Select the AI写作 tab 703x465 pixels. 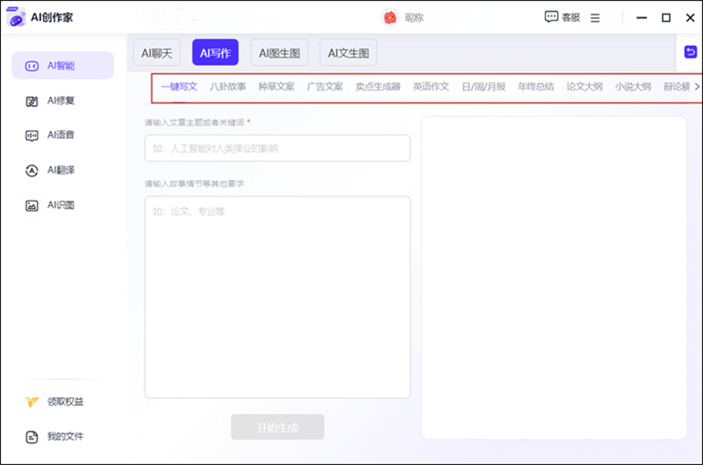(x=215, y=53)
